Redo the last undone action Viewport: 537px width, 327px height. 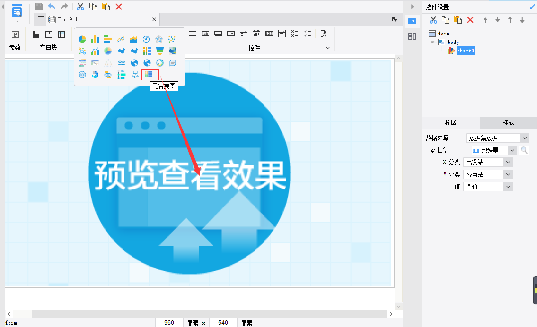64,7
